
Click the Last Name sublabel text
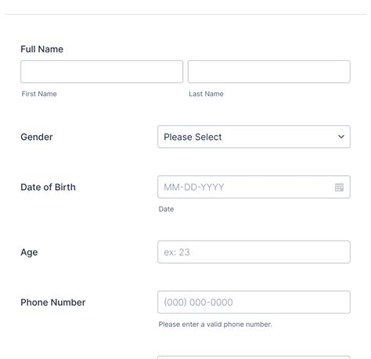click(206, 94)
